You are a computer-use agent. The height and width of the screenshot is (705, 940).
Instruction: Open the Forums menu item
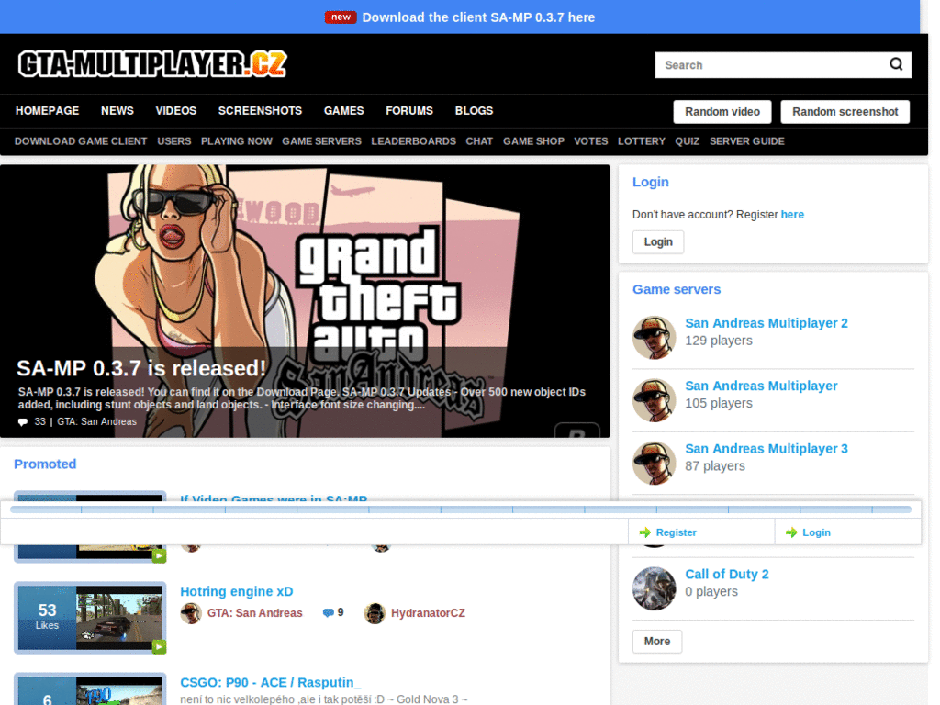point(409,111)
